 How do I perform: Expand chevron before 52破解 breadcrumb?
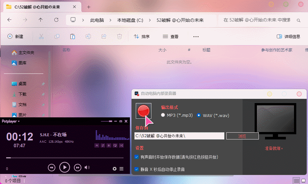coord(150,20)
